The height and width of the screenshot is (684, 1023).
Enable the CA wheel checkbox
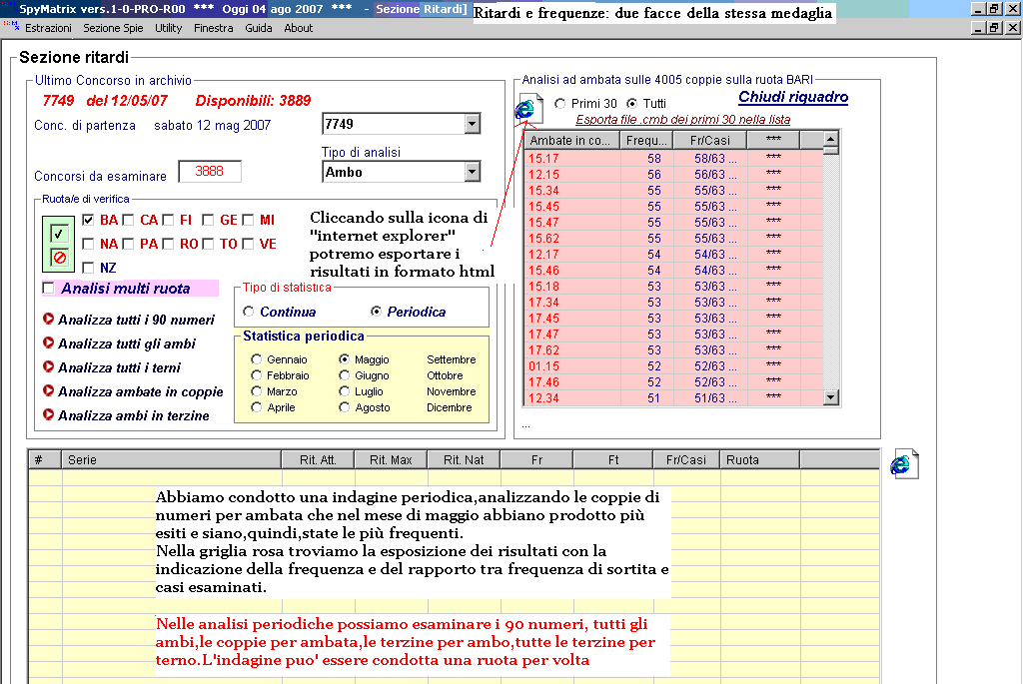(128, 220)
